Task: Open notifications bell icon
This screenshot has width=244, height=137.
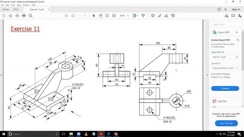Action: [225, 9]
